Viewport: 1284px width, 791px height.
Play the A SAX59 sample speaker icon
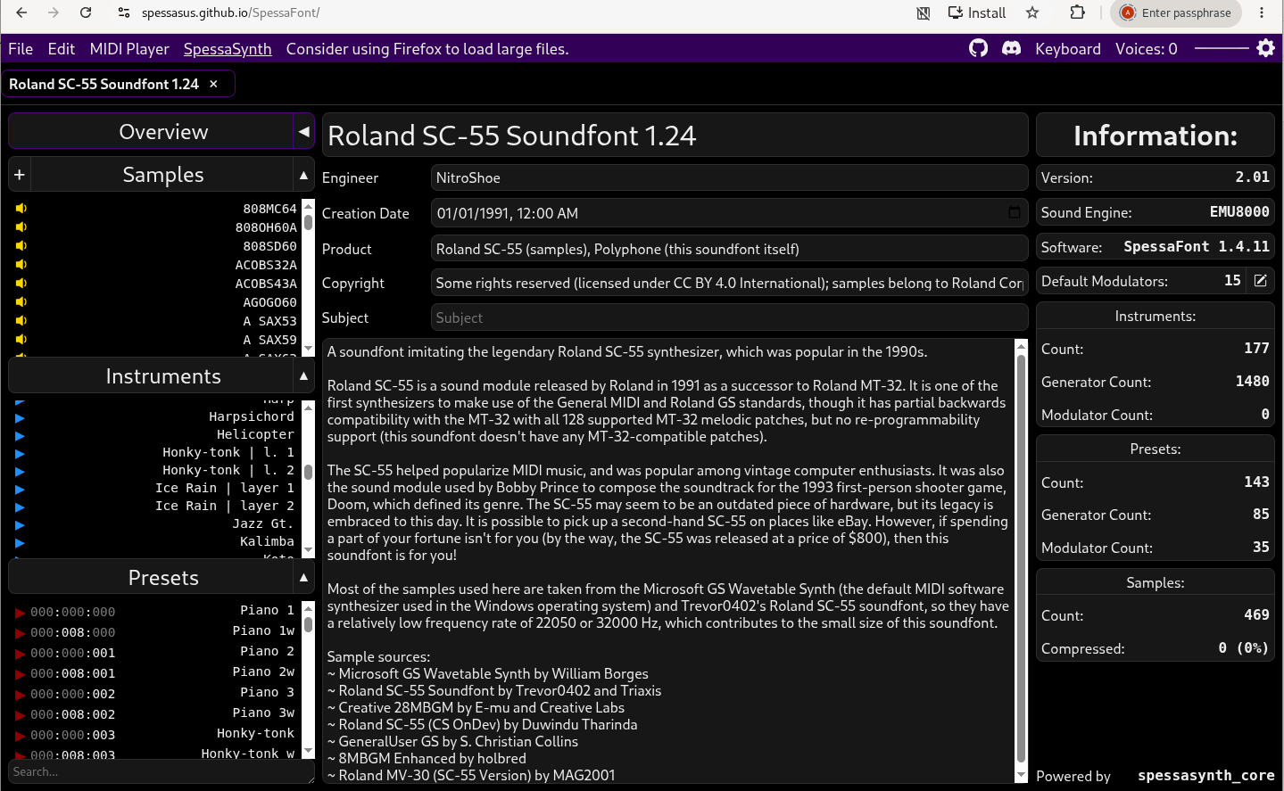pos(21,340)
